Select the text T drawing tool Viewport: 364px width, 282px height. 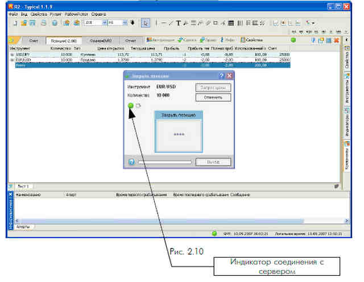[178, 23]
